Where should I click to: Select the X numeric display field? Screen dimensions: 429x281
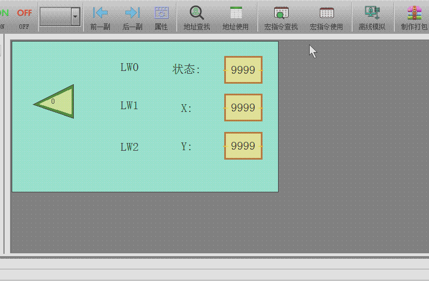point(243,108)
